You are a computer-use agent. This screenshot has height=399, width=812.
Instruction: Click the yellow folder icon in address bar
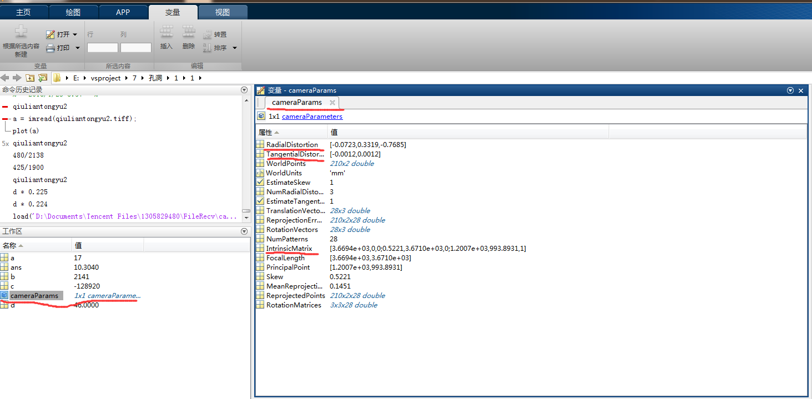click(57, 78)
